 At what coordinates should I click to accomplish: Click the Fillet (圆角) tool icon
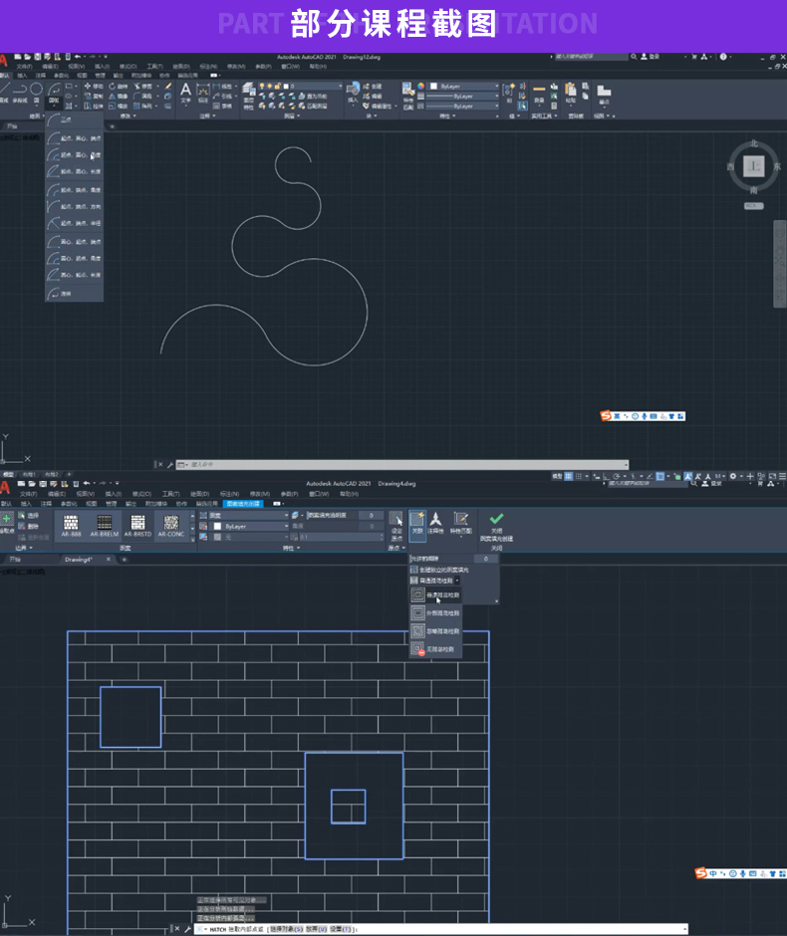coord(136,96)
